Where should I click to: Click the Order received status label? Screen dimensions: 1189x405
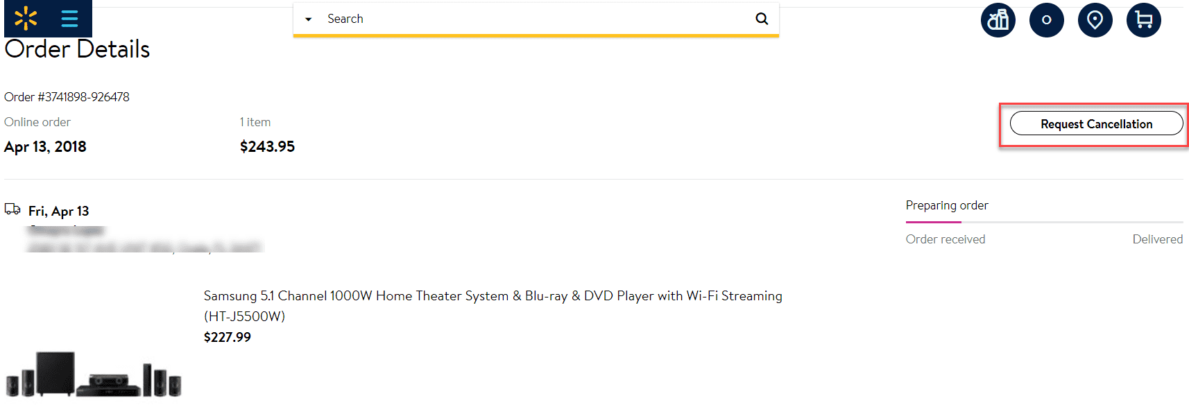(x=946, y=239)
